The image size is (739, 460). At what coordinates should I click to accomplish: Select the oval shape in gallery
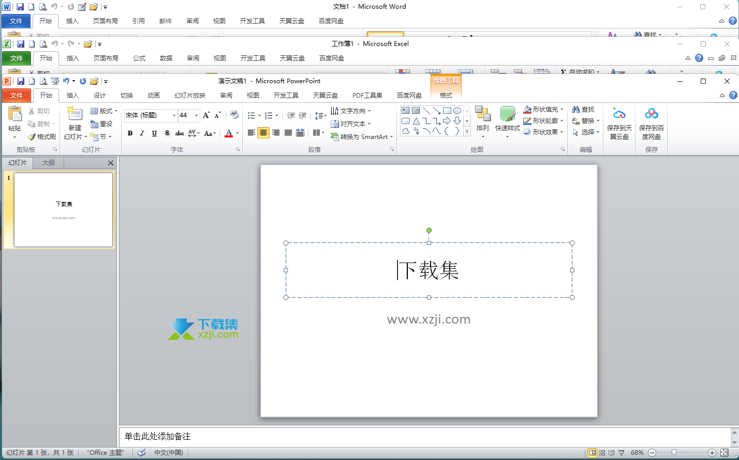[x=457, y=111]
